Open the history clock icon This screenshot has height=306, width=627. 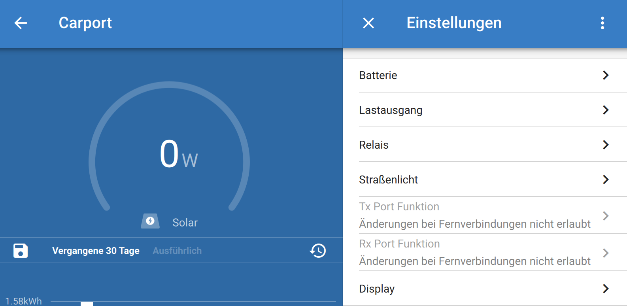pyautogui.click(x=318, y=251)
